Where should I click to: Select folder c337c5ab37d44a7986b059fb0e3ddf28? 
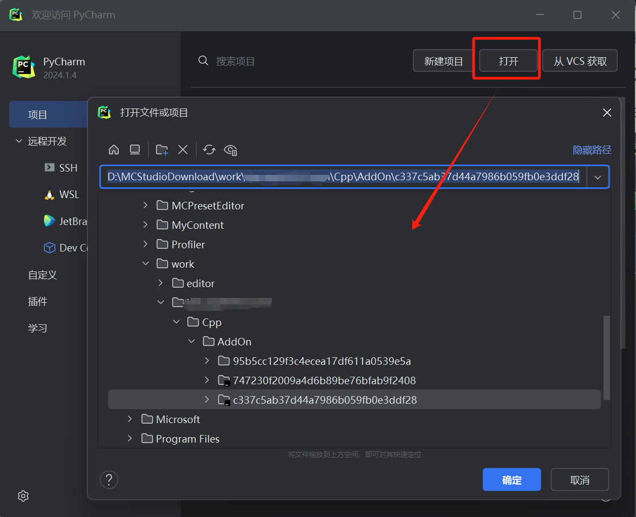tap(354, 400)
